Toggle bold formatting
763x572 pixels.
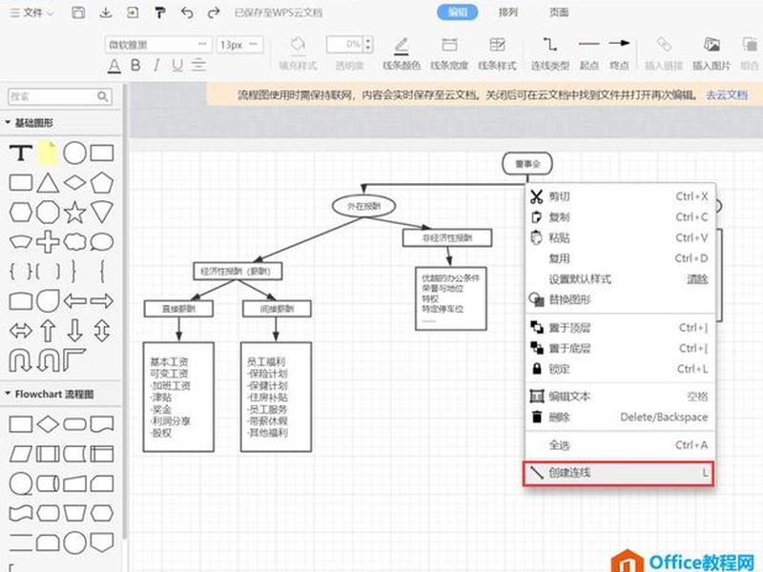(x=135, y=65)
